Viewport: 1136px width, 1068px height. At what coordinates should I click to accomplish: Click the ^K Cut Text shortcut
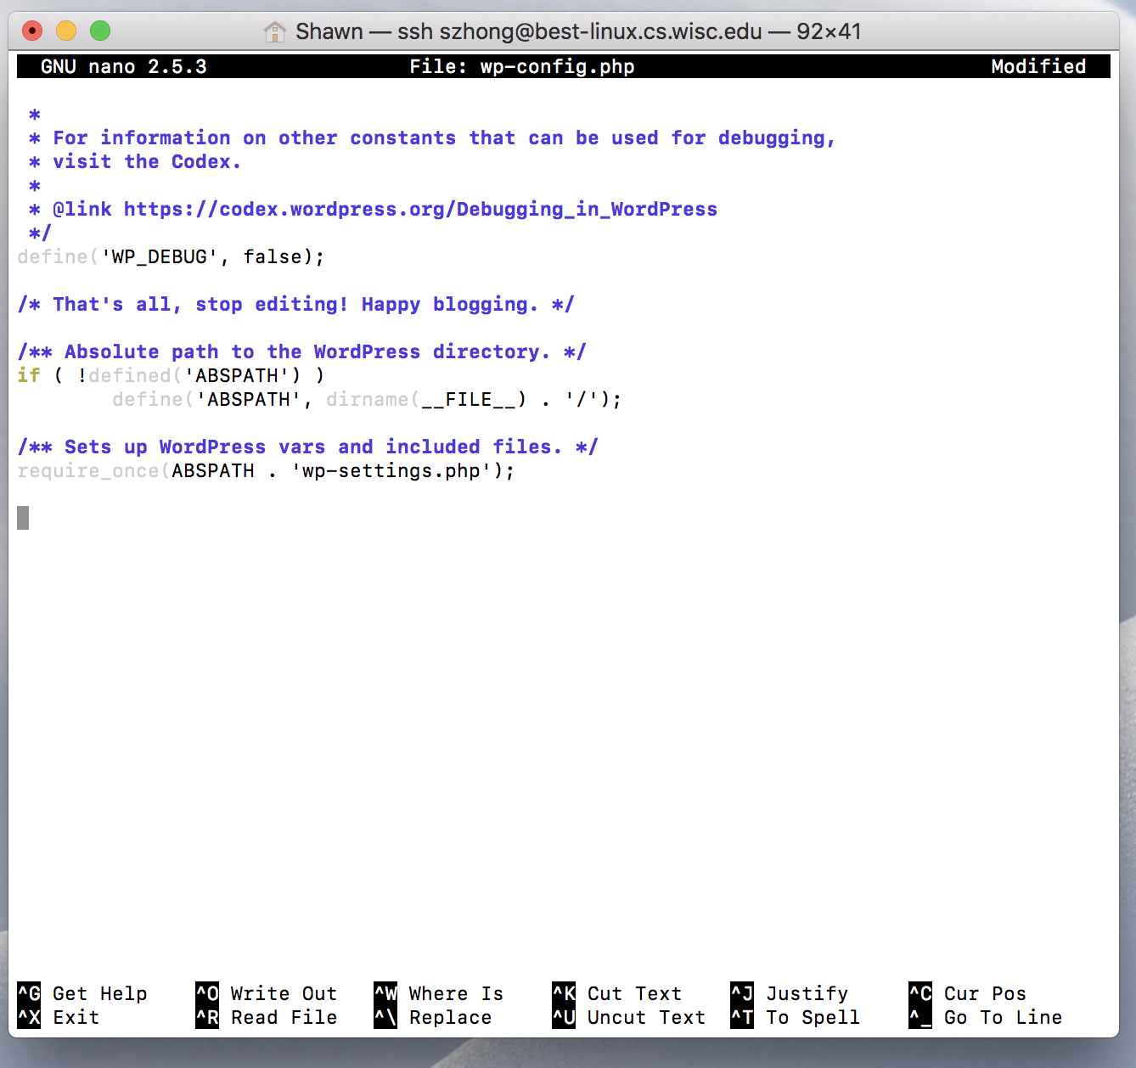(x=617, y=993)
